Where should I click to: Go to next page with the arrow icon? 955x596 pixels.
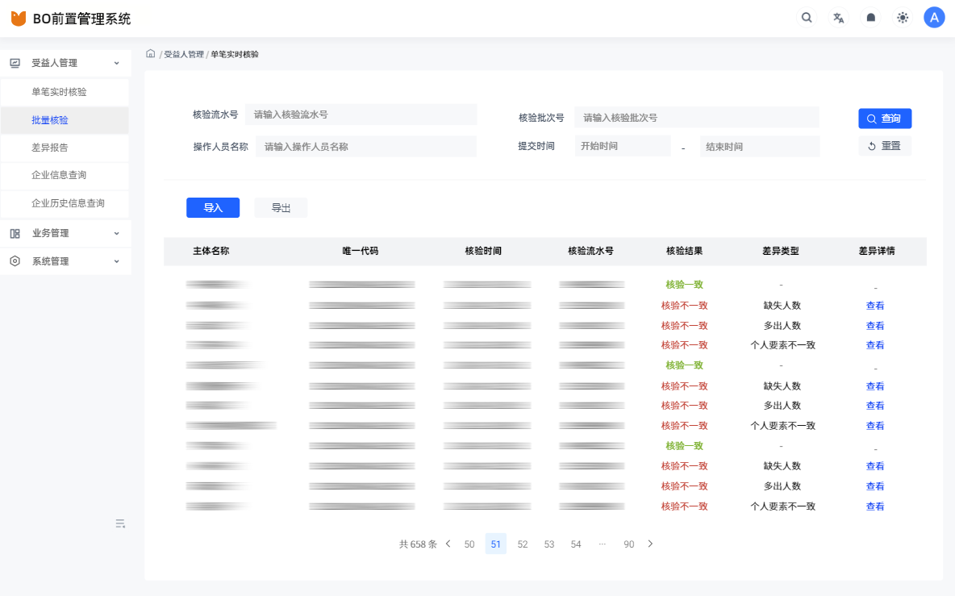point(650,544)
